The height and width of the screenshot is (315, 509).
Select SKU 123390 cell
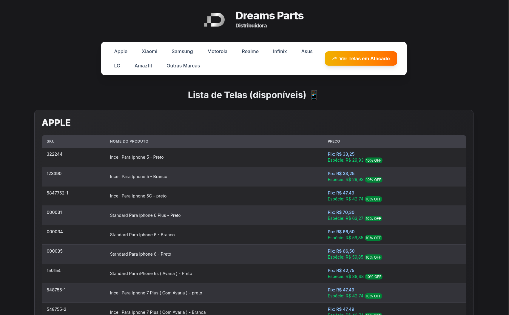(54, 174)
